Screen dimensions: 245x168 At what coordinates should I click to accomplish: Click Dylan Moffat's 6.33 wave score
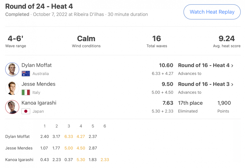pos(69,137)
